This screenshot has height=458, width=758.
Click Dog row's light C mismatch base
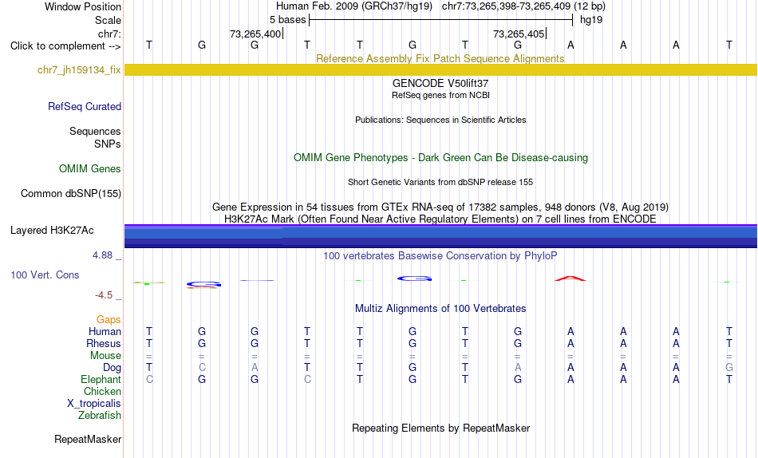[x=202, y=368]
